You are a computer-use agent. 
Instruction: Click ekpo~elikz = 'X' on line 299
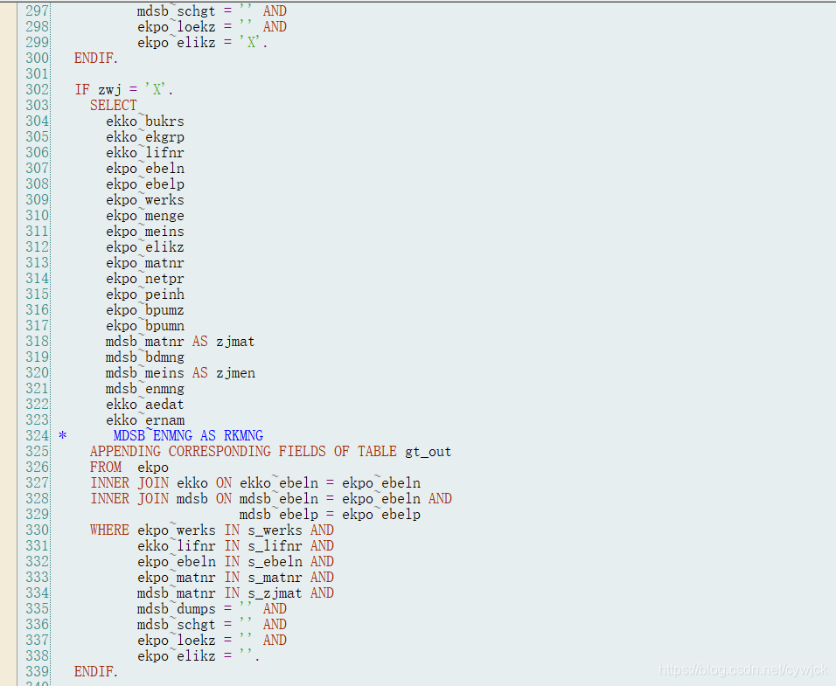(203, 43)
